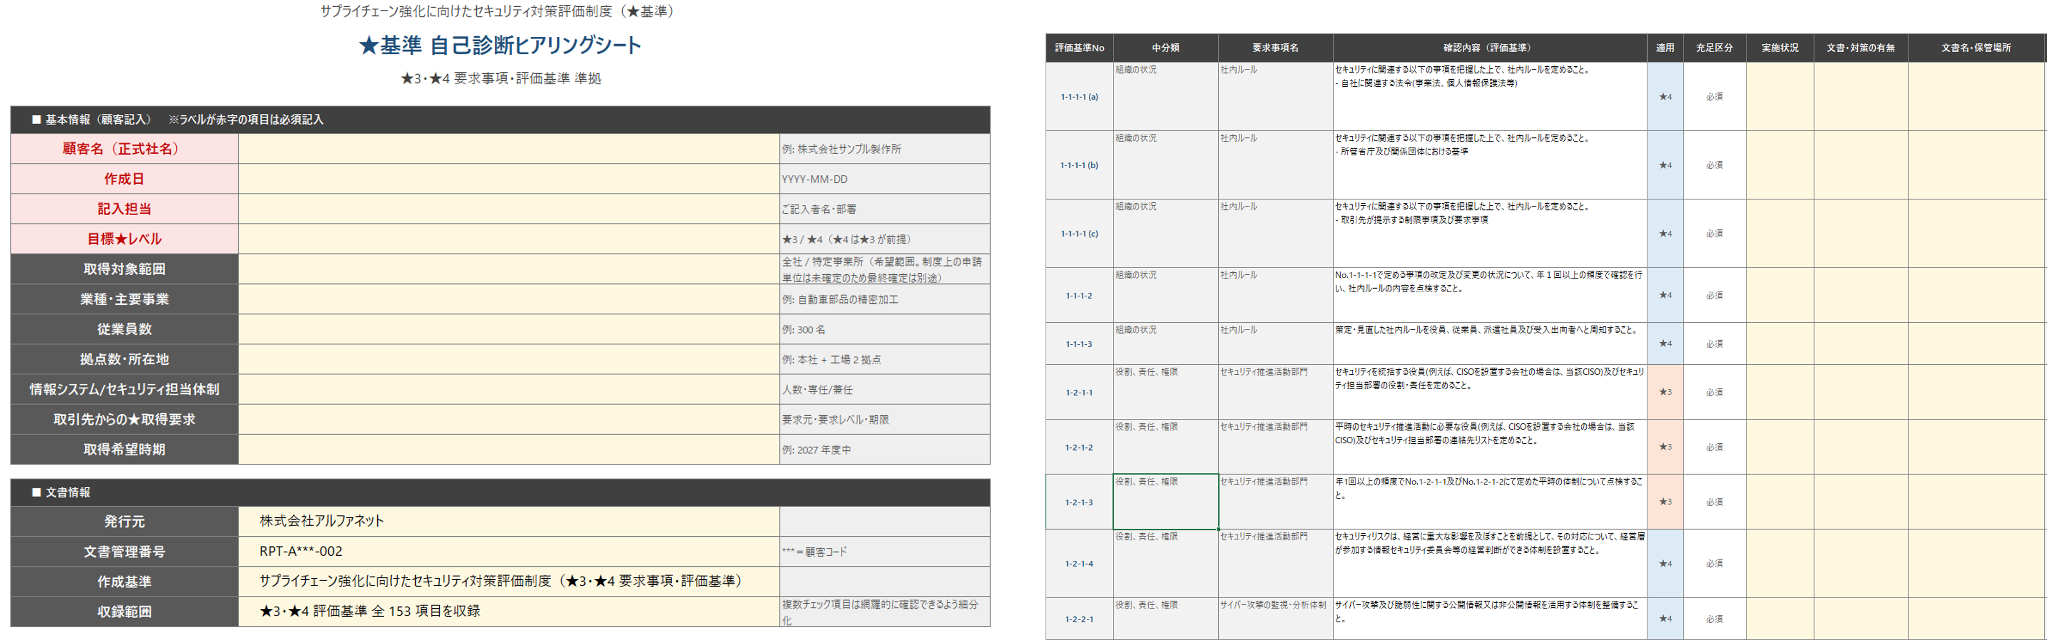Click the 文書・対策の有無 column header
The image size is (2047, 640).
(1861, 48)
